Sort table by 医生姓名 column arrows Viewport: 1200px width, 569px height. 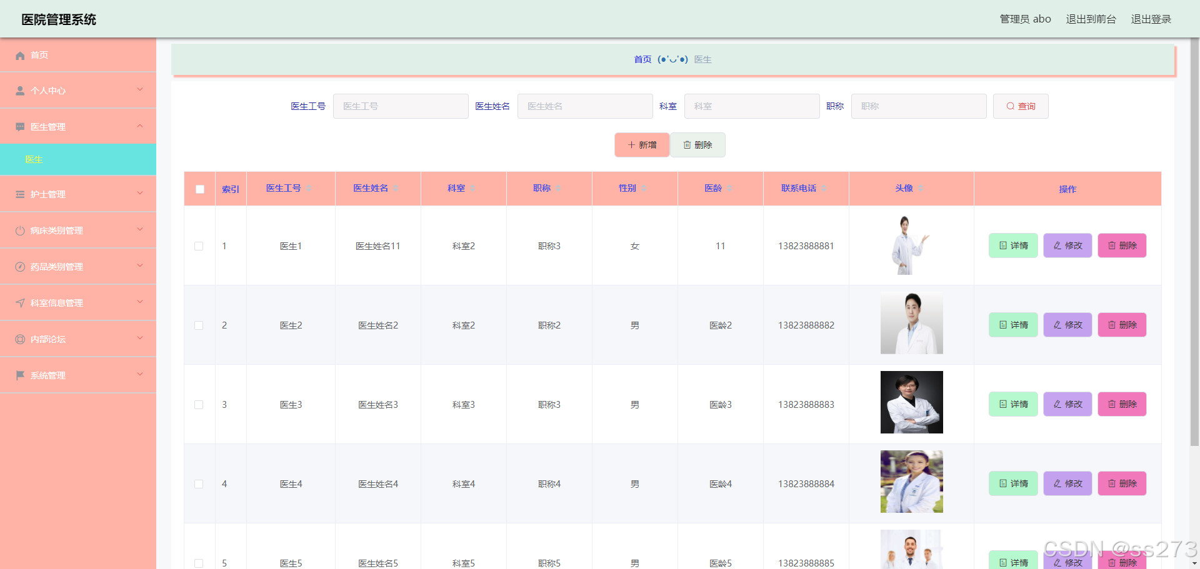396,189
